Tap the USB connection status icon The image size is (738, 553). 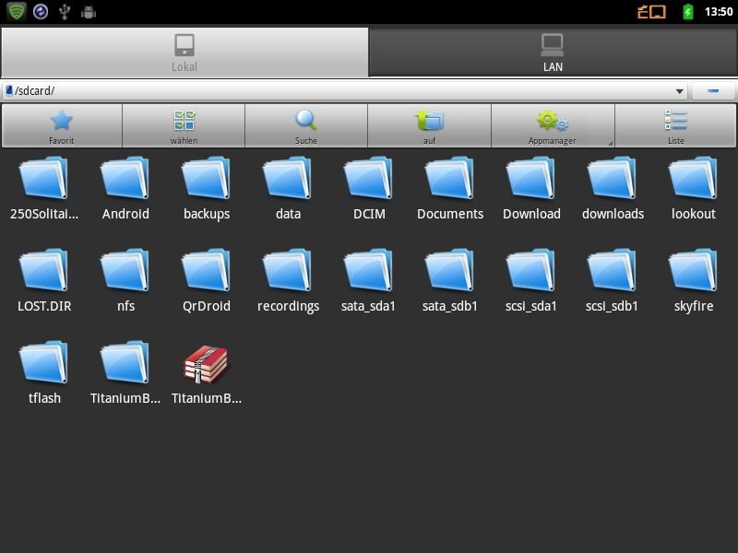click(65, 12)
